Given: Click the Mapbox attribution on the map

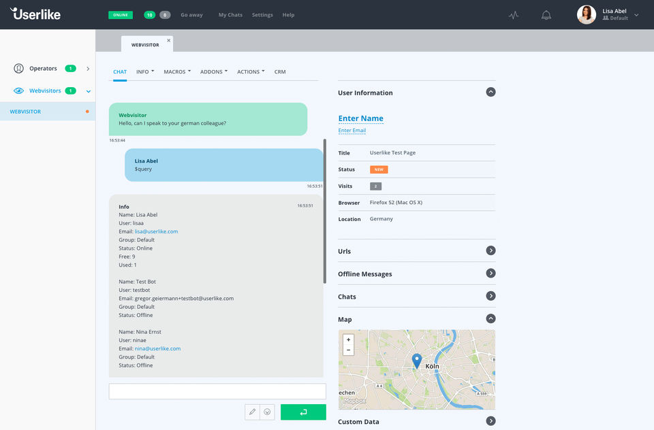Looking at the screenshot, I should point(354,401).
